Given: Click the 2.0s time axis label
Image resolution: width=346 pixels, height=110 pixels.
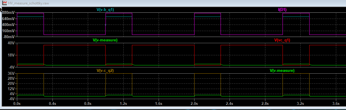Looking at the screenshot, I should [x=194, y=103].
